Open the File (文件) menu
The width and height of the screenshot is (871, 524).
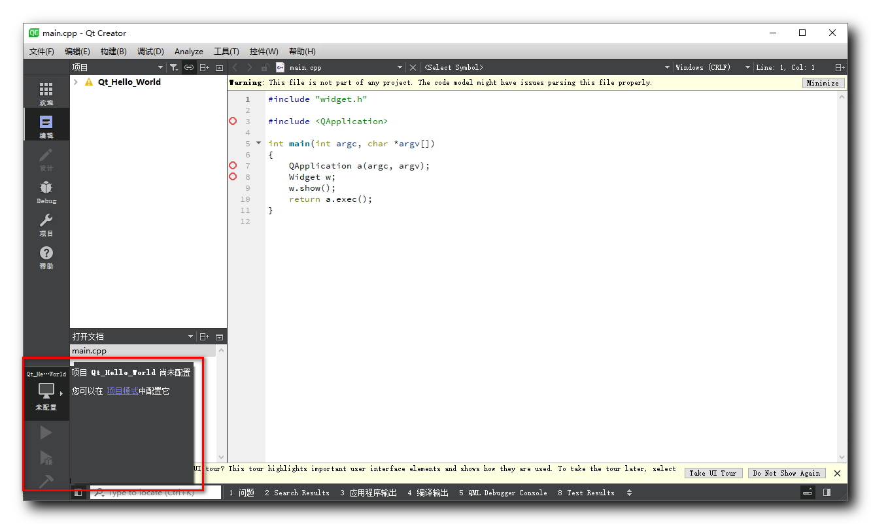coord(42,52)
